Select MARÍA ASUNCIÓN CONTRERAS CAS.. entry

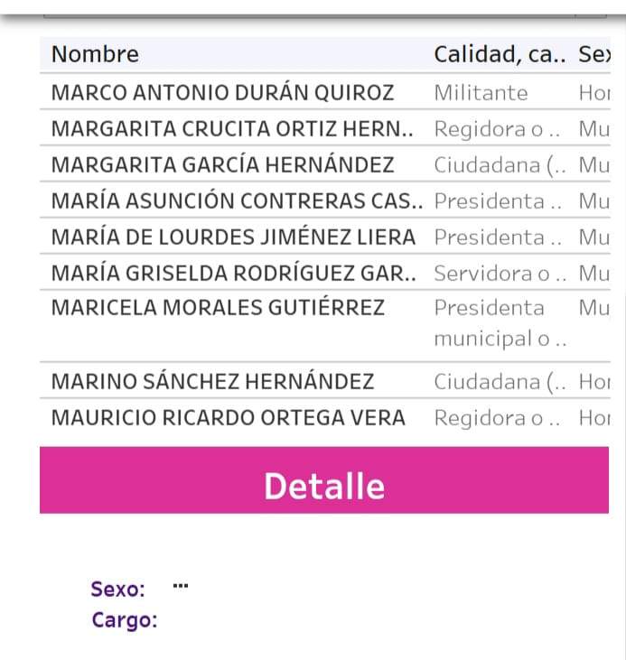(x=237, y=201)
